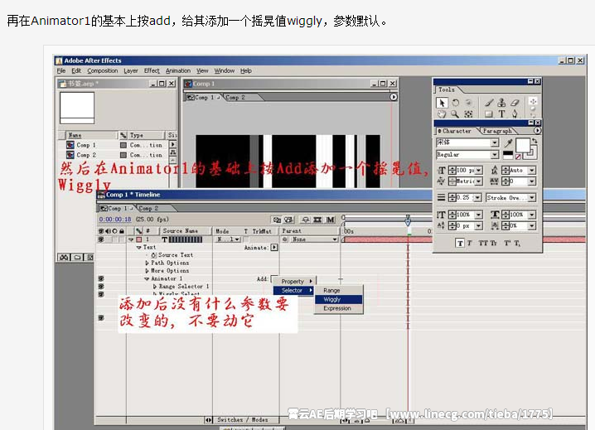This screenshot has width=595, height=430.
Task: Open the Composition menu
Action: click(x=103, y=70)
